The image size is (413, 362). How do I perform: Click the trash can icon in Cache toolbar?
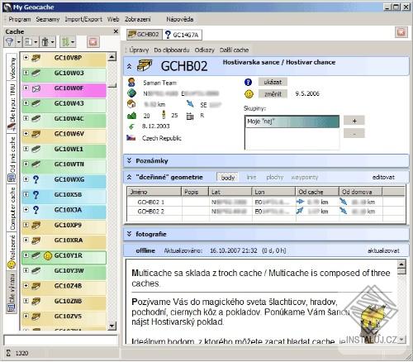[45, 42]
